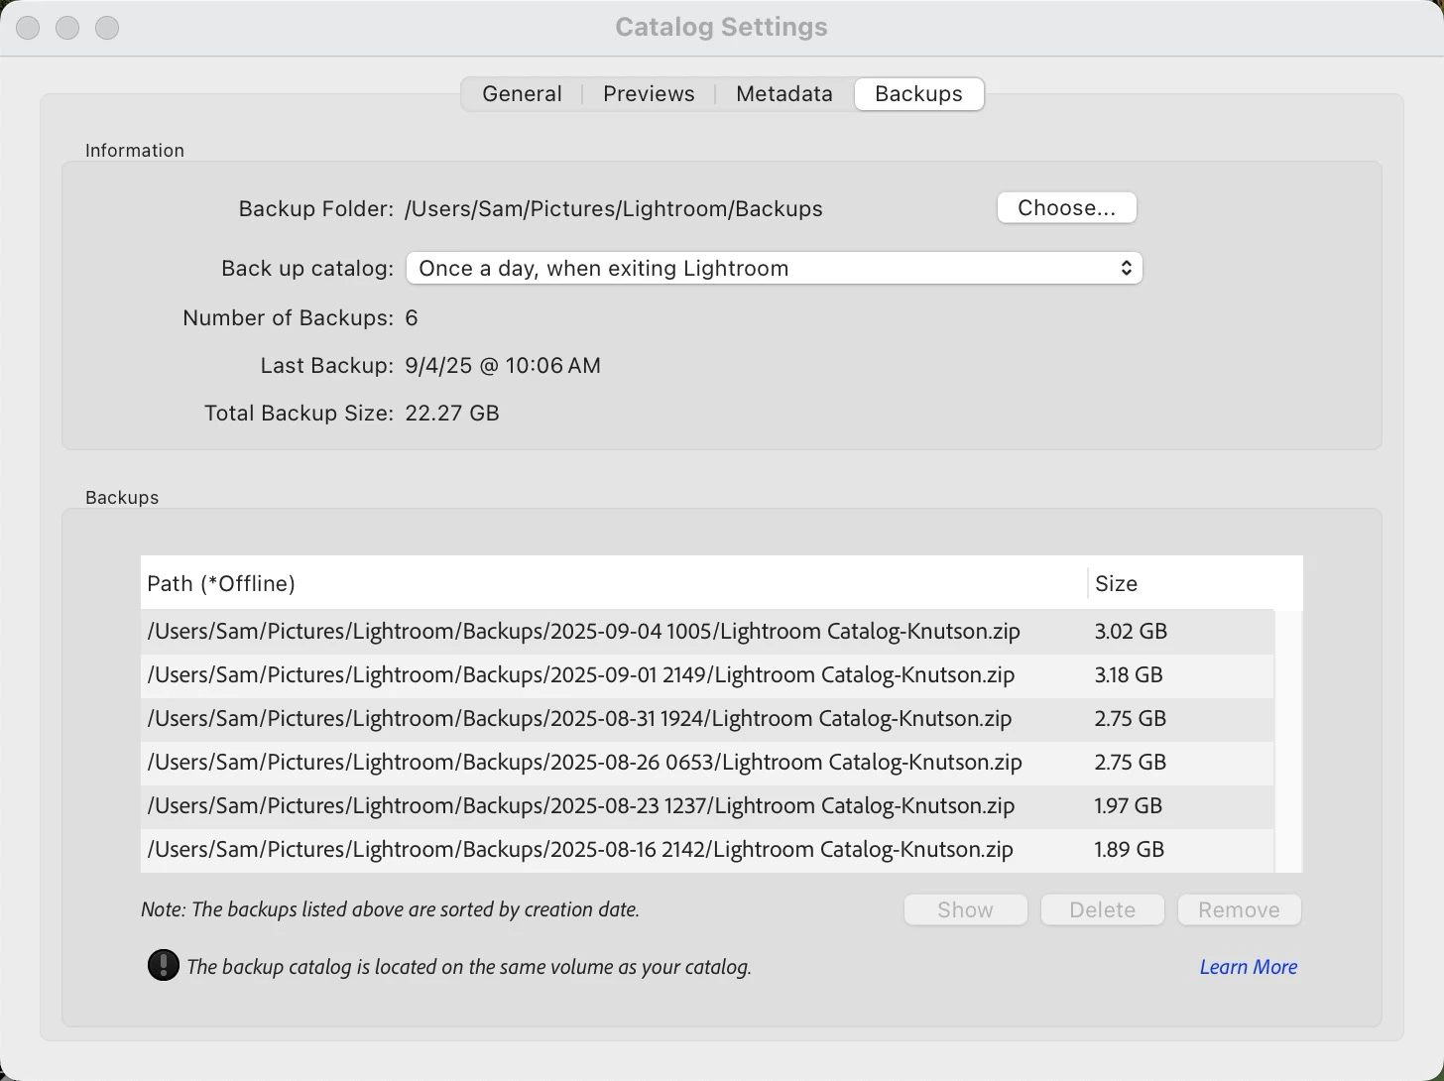
Task: Click the backup folder path /Users/Sam/Pictures/Lightroom/Backups
Action: [x=614, y=209]
